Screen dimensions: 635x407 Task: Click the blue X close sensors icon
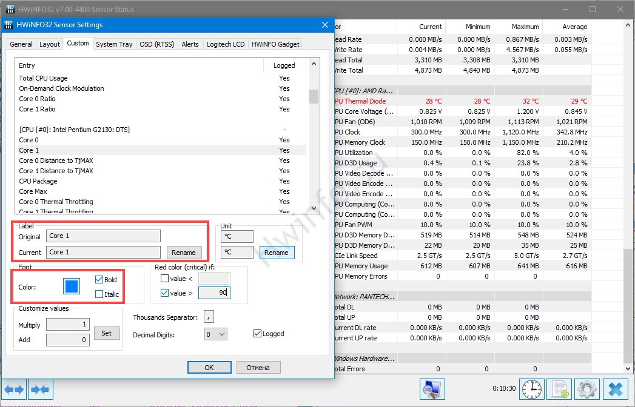pyautogui.click(x=616, y=389)
